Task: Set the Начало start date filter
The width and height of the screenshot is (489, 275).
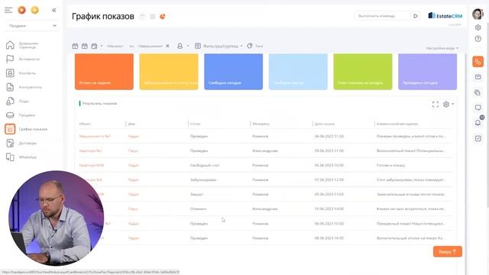Action: 115,46
